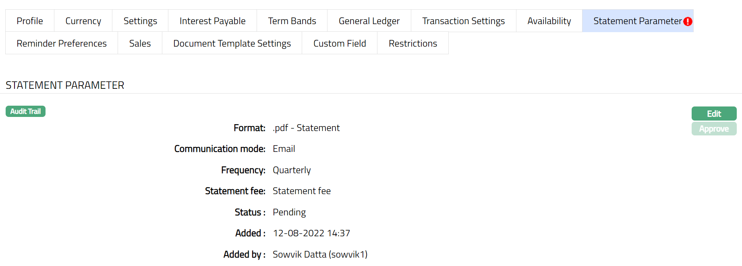This screenshot has height=266, width=742.
Task: Go to the Custom Field tab
Action: tap(340, 43)
